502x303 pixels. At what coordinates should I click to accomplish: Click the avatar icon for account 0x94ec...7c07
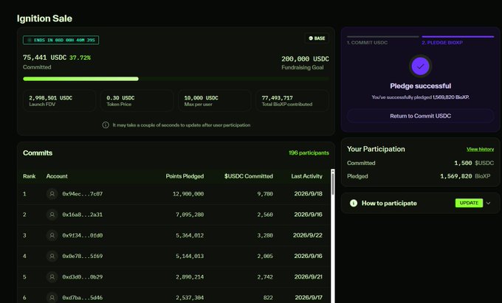52,194
